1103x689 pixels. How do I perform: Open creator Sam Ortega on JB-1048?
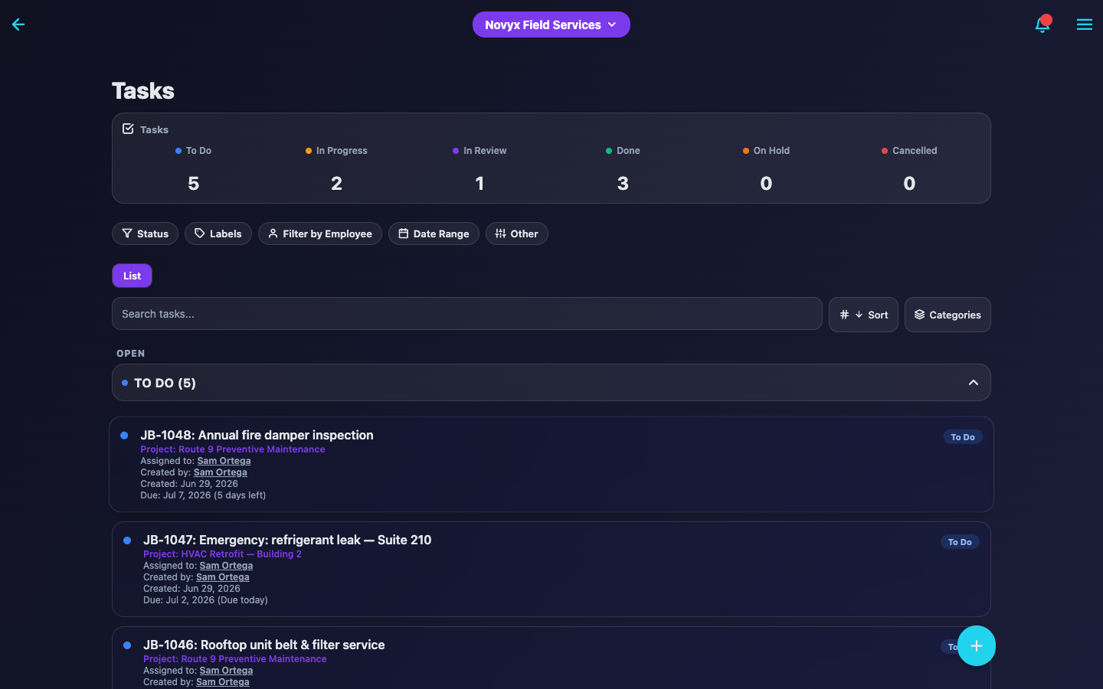[221, 472]
